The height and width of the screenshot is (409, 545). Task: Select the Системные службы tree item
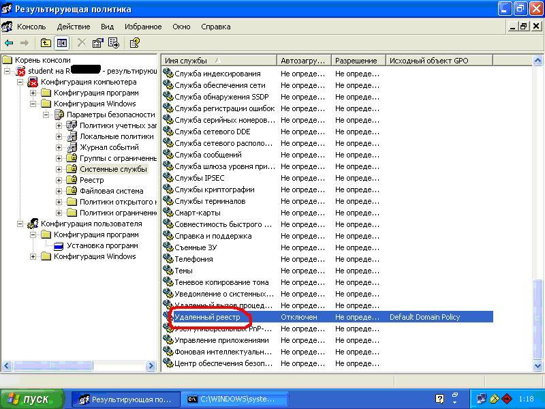[x=113, y=169]
